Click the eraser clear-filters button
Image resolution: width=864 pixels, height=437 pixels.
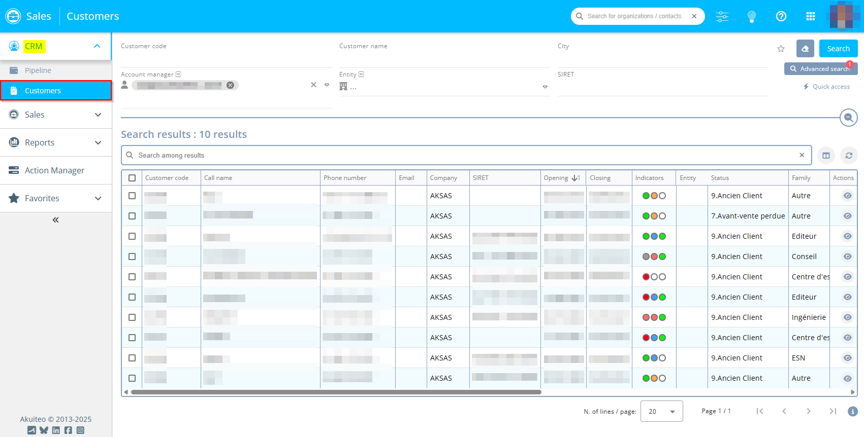805,49
